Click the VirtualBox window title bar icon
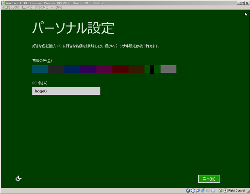The height and width of the screenshot is (194, 250). [x=3, y=3]
